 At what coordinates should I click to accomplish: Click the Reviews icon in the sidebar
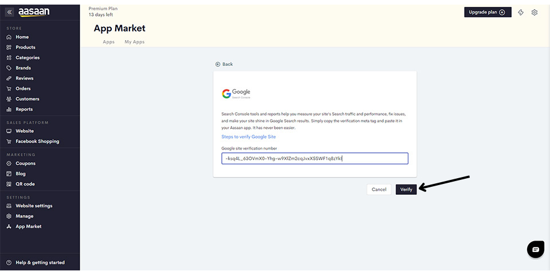click(9, 78)
